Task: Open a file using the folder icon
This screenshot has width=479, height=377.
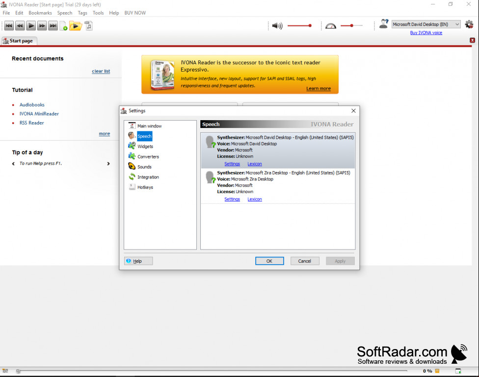Action: tap(76, 26)
